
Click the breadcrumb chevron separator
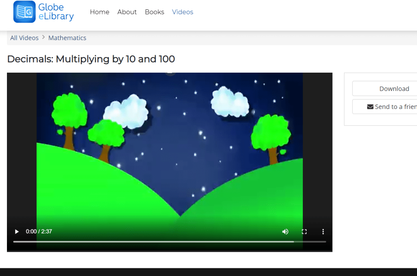pos(44,38)
